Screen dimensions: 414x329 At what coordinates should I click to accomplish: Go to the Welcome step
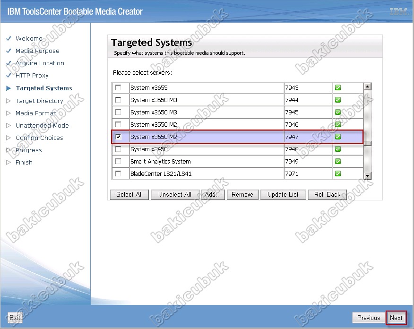29,39
